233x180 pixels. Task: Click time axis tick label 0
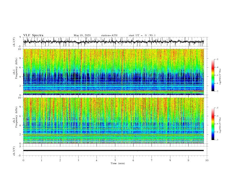click(x=23, y=160)
